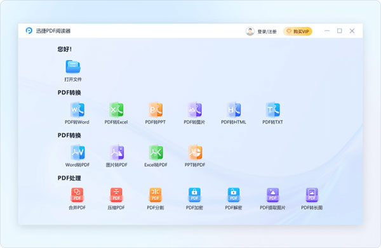
Task: Open the 打开文件 folder icon
Action: [x=73, y=67]
